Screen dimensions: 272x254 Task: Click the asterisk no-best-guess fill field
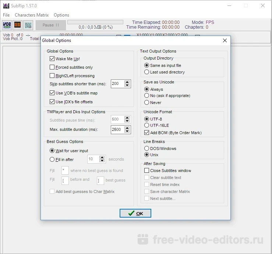(x=65, y=171)
